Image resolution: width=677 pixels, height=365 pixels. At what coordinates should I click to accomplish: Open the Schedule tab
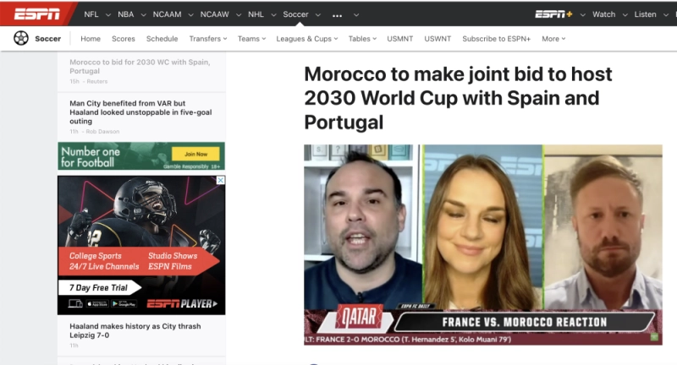click(x=162, y=39)
